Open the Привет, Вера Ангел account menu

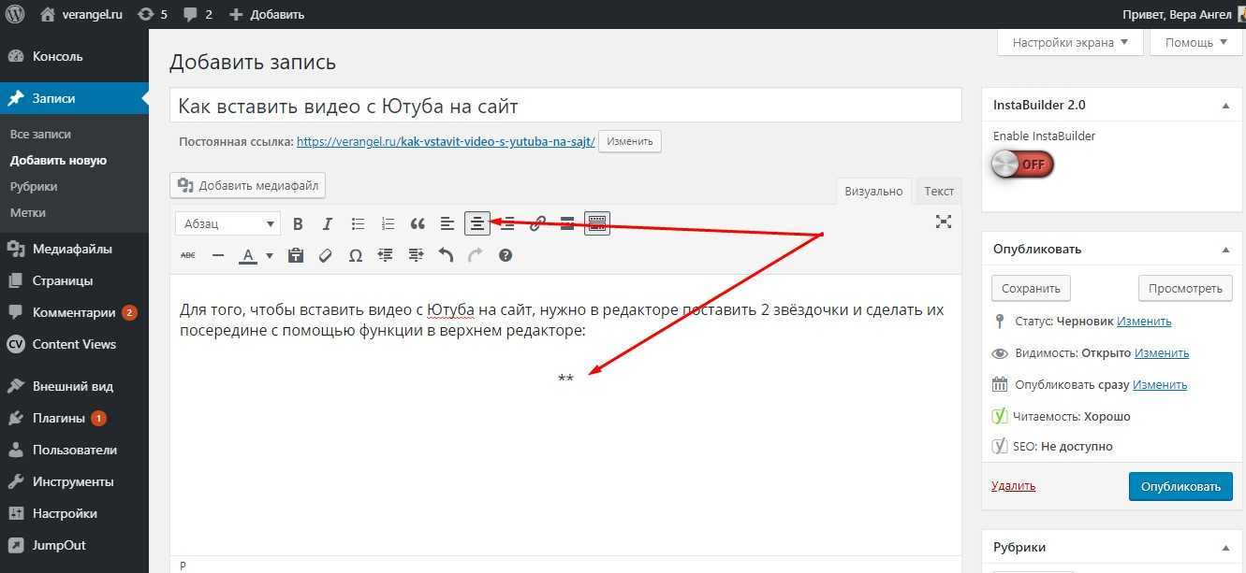(x=1181, y=14)
